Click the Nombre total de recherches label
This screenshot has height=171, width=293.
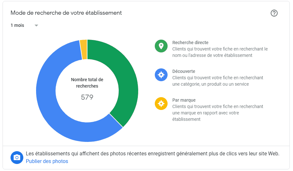(87, 83)
